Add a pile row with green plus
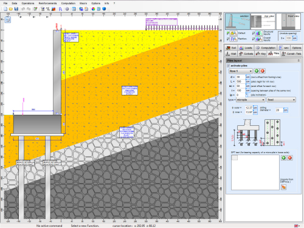This screenshot has width=304, height=228. pyautogui.click(x=257, y=71)
